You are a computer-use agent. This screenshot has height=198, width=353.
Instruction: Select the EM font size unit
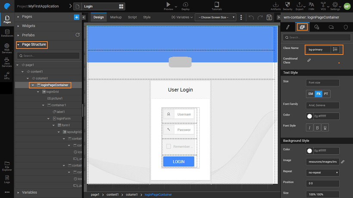[310, 94]
